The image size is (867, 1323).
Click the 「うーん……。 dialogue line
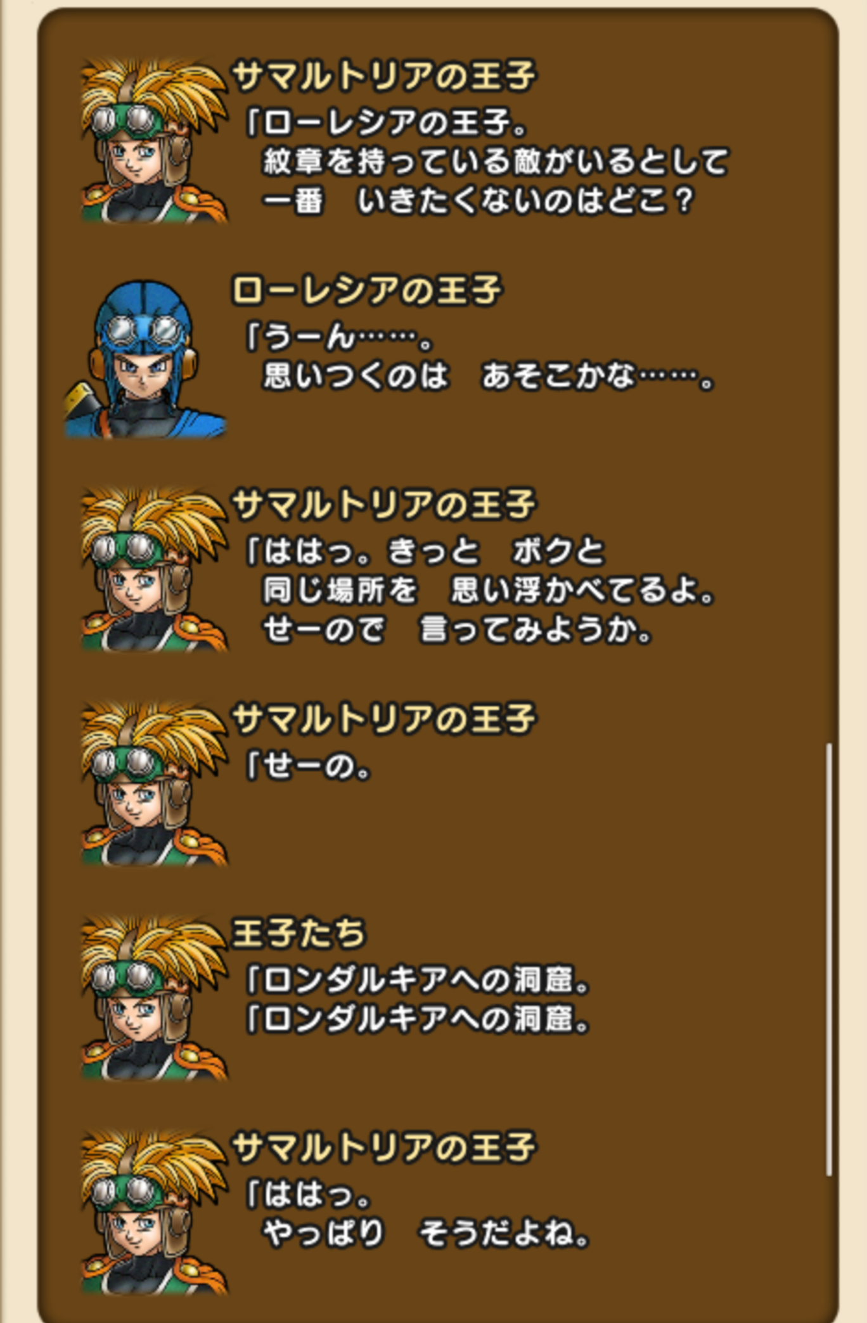(340, 337)
